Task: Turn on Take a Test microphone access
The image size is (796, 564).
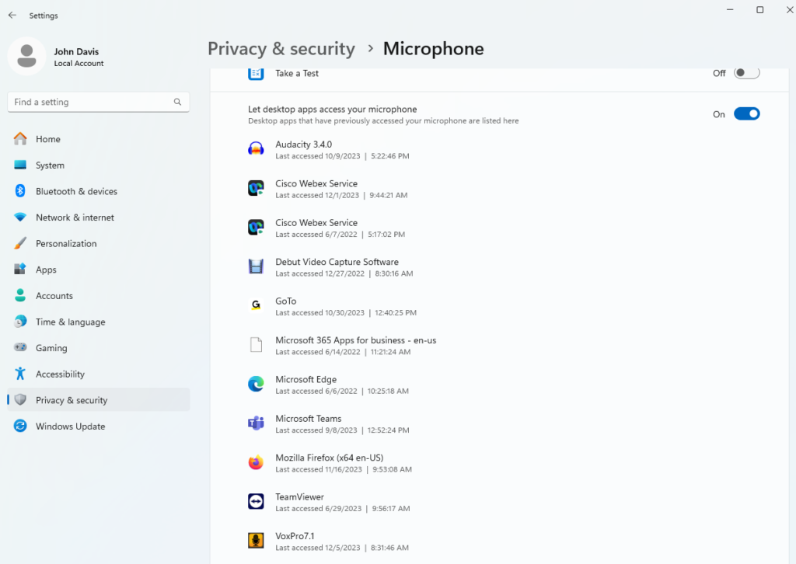Action: point(746,73)
